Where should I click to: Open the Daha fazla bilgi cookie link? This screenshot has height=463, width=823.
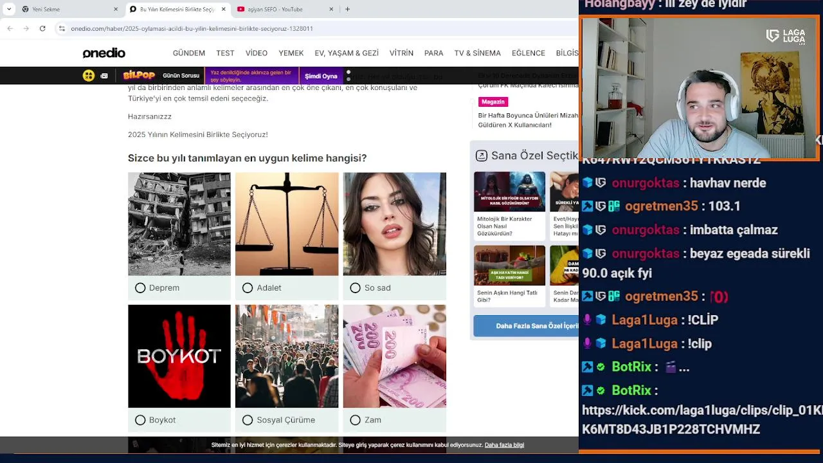tap(504, 445)
